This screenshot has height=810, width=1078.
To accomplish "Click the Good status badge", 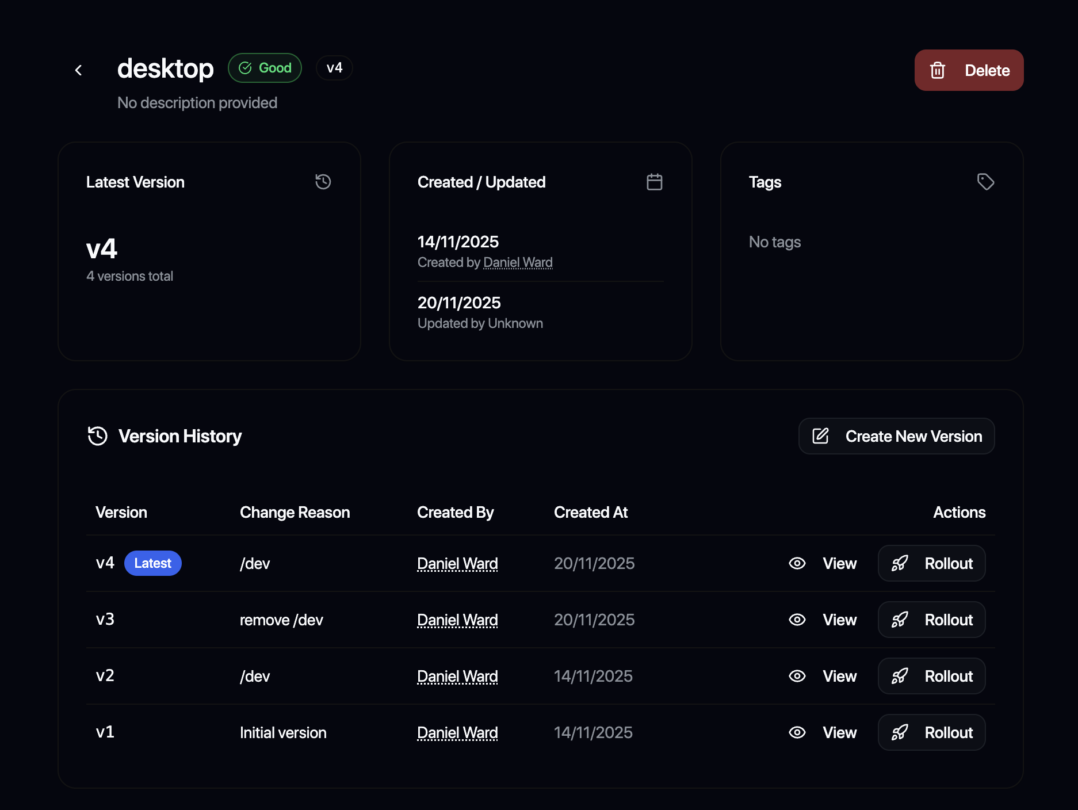I will pyautogui.click(x=265, y=67).
